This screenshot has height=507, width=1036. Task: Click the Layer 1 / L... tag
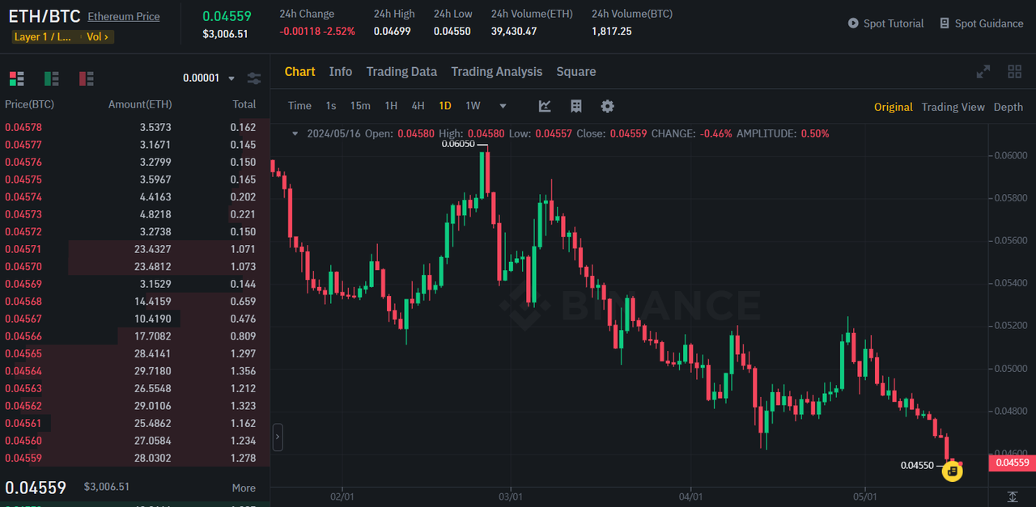(x=44, y=36)
